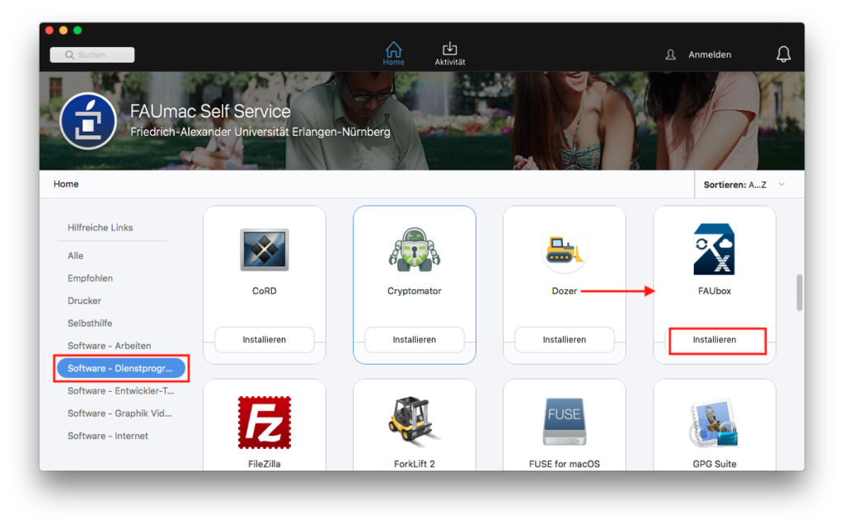Install FAUbox using its Installieren button
This screenshot has width=844, height=527.
(x=715, y=340)
